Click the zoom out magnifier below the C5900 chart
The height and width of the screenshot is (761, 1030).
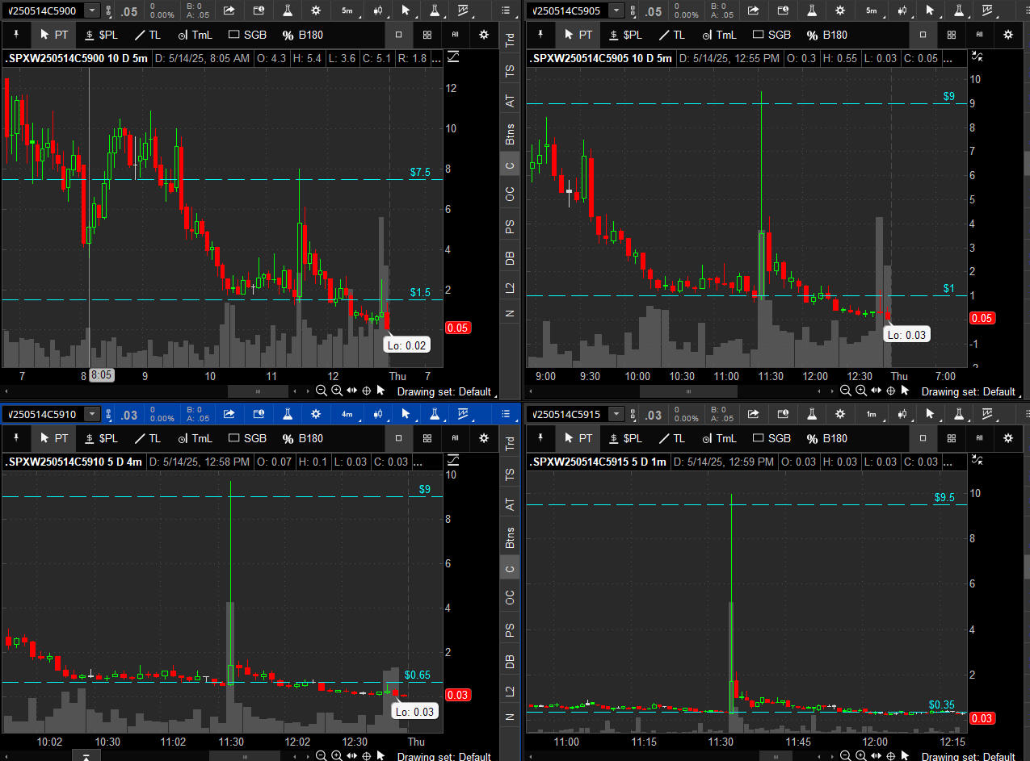click(x=321, y=391)
